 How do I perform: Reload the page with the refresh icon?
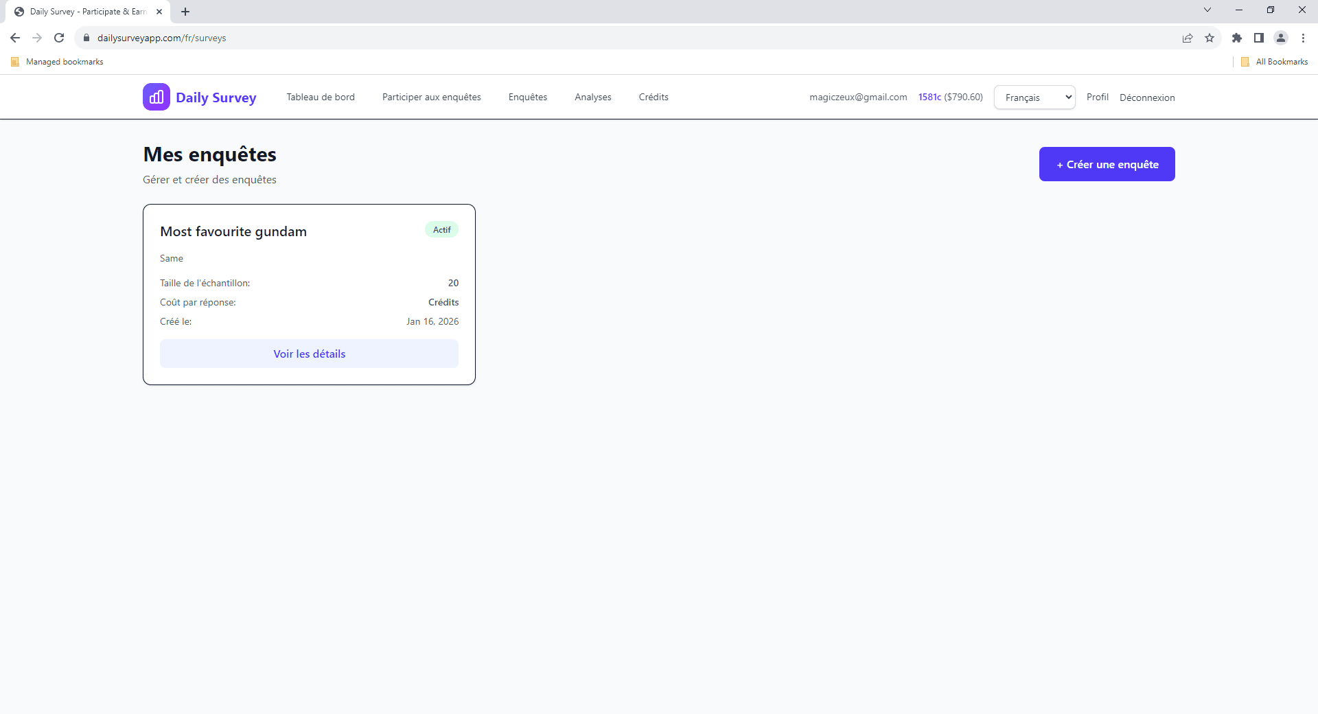[x=59, y=38]
